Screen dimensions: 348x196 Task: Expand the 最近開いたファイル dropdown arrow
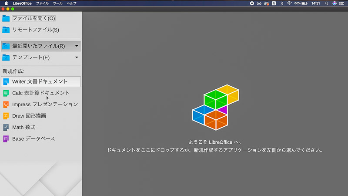(77, 46)
